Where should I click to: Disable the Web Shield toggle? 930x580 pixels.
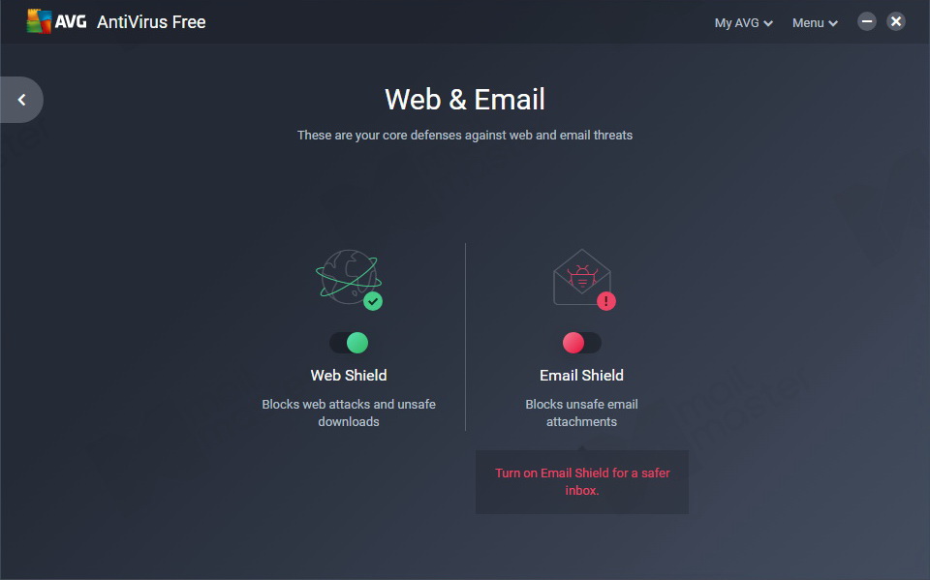[349, 343]
